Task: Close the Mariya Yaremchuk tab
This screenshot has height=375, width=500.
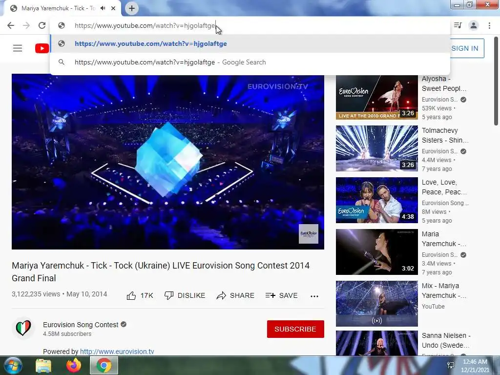Action: [x=113, y=8]
